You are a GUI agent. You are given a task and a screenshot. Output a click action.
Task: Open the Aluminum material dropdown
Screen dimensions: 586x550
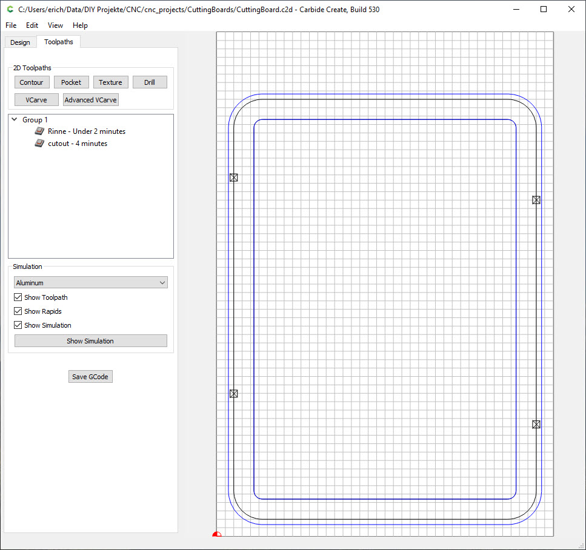click(x=90, y=283)
